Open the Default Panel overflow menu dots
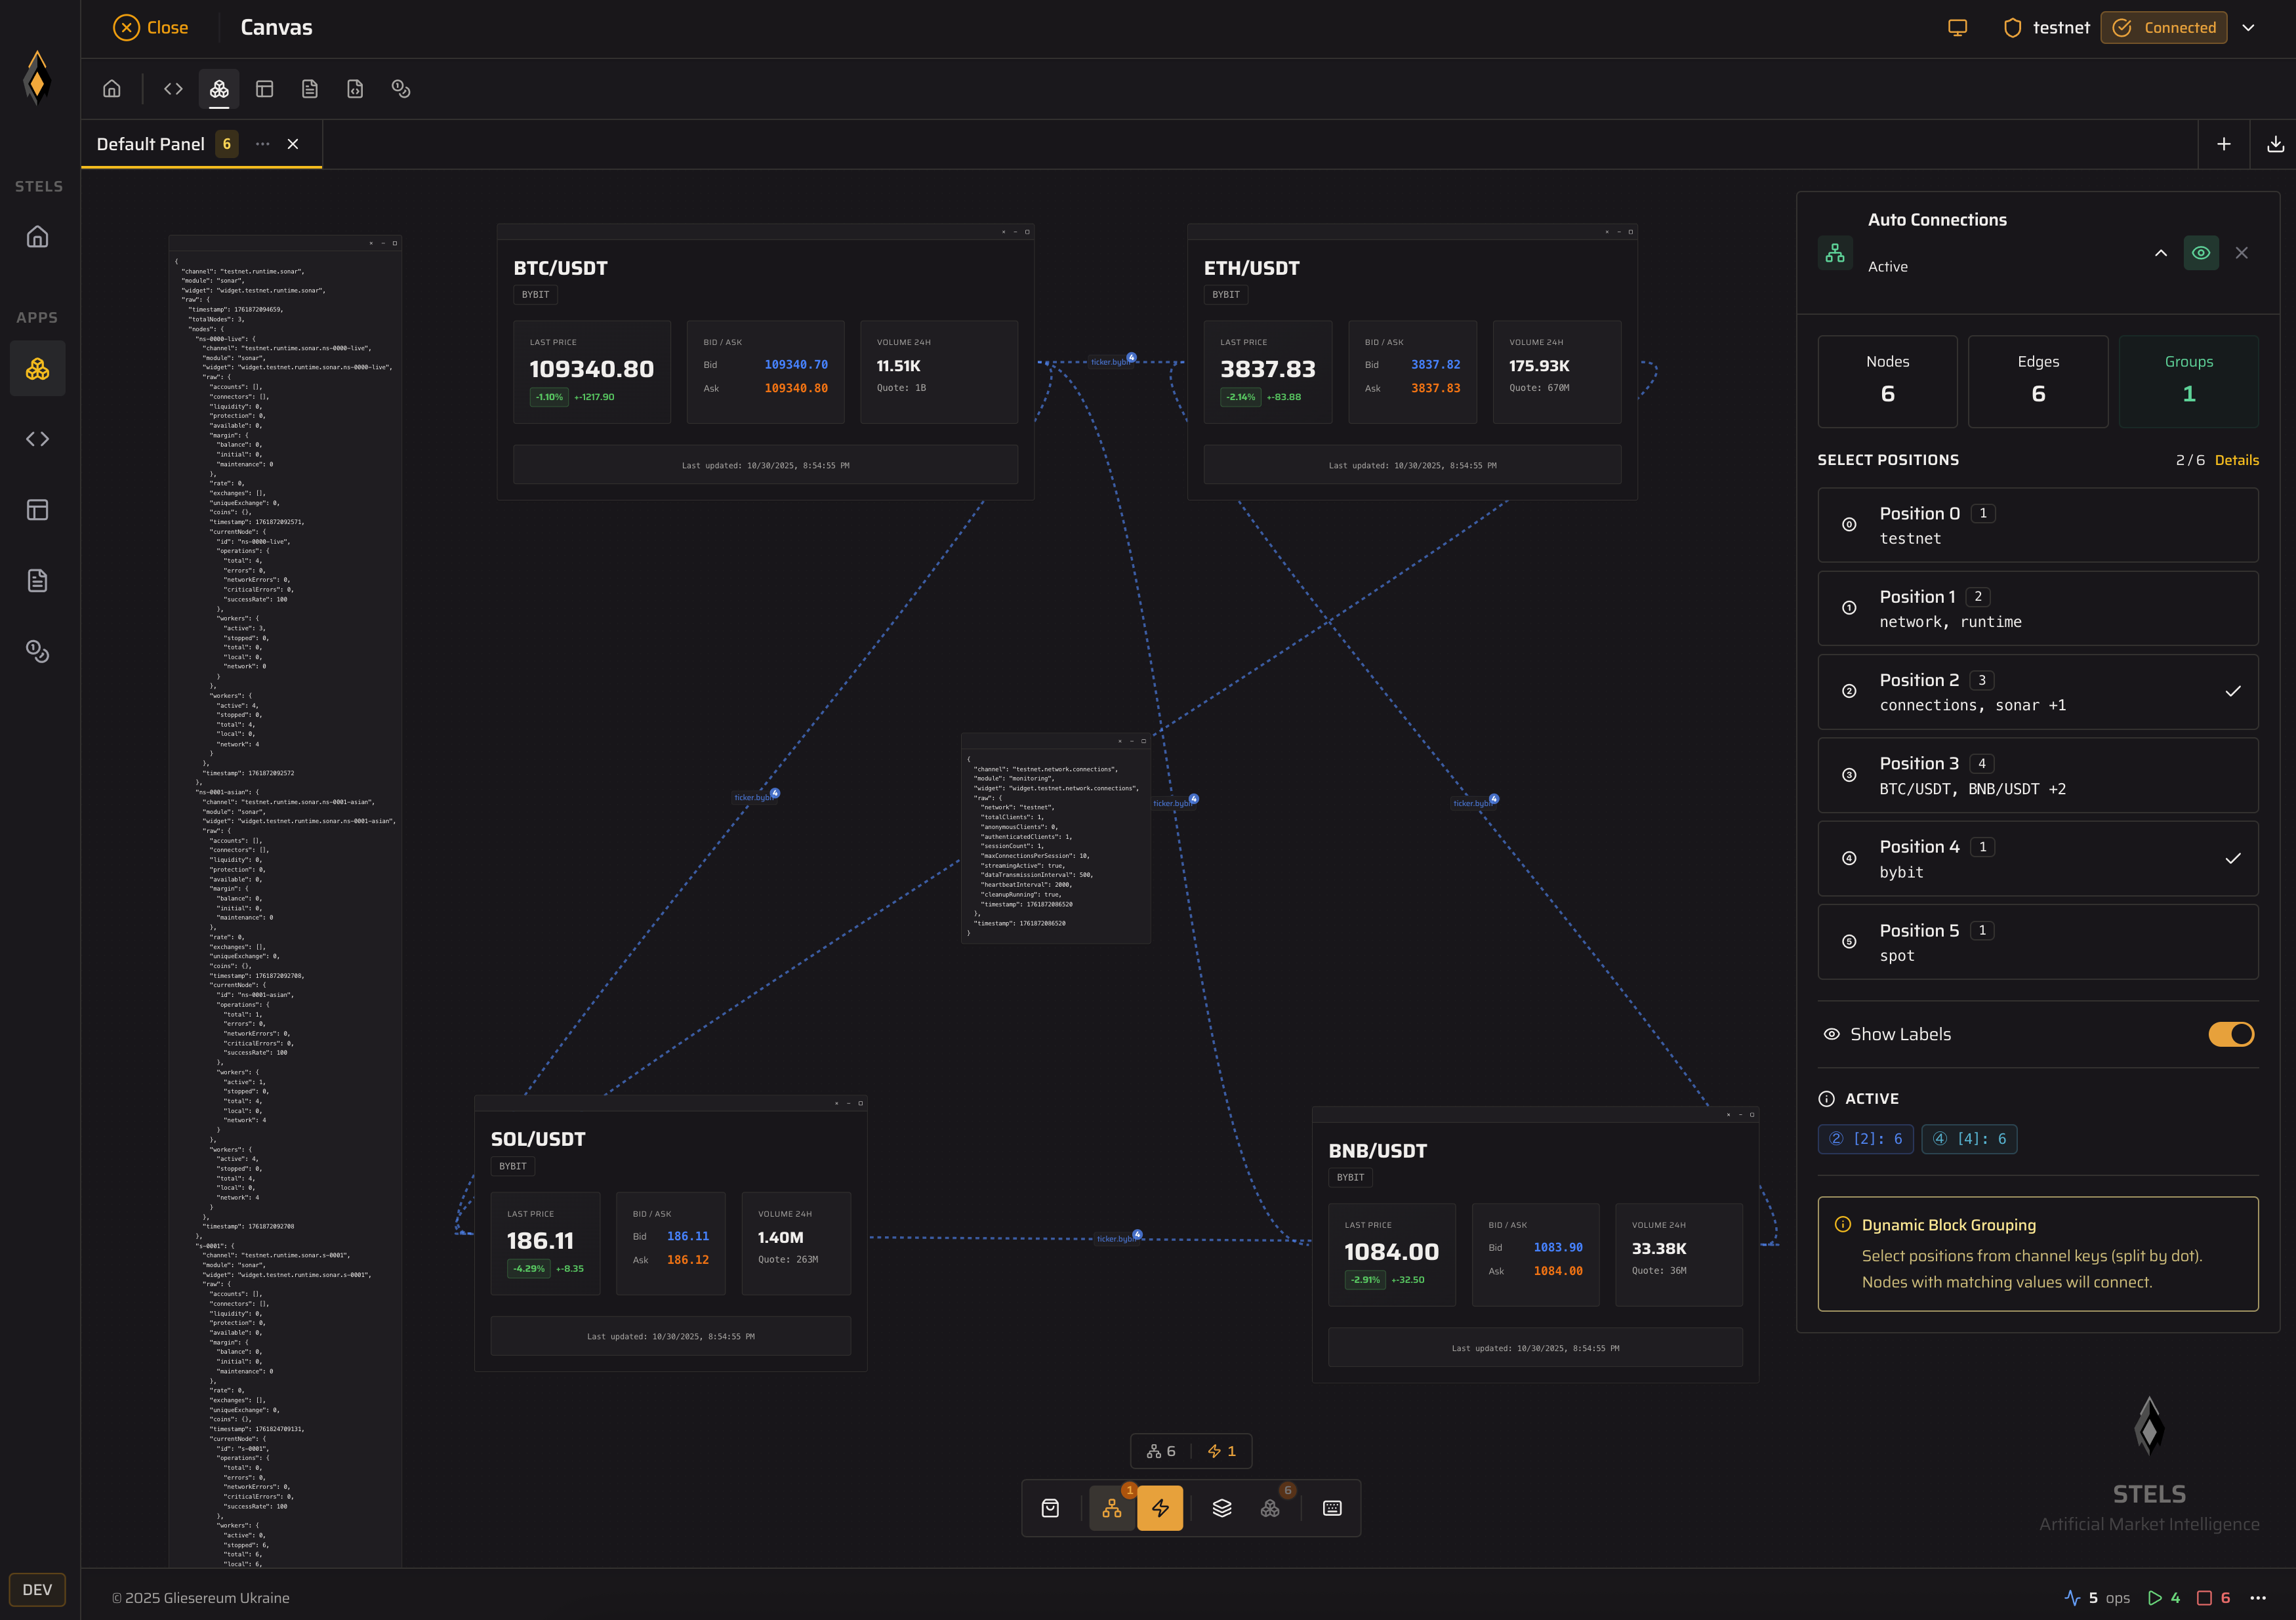The image size is (2296, 1620). [262, 144]
